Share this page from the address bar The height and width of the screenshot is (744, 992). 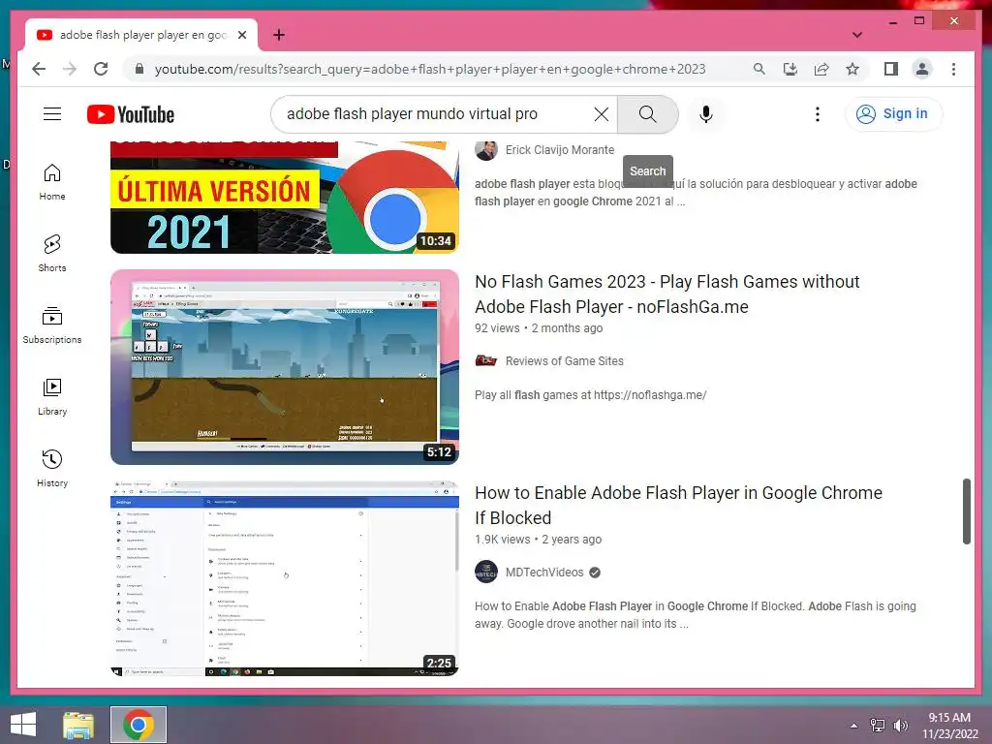[x=821, y=69]
